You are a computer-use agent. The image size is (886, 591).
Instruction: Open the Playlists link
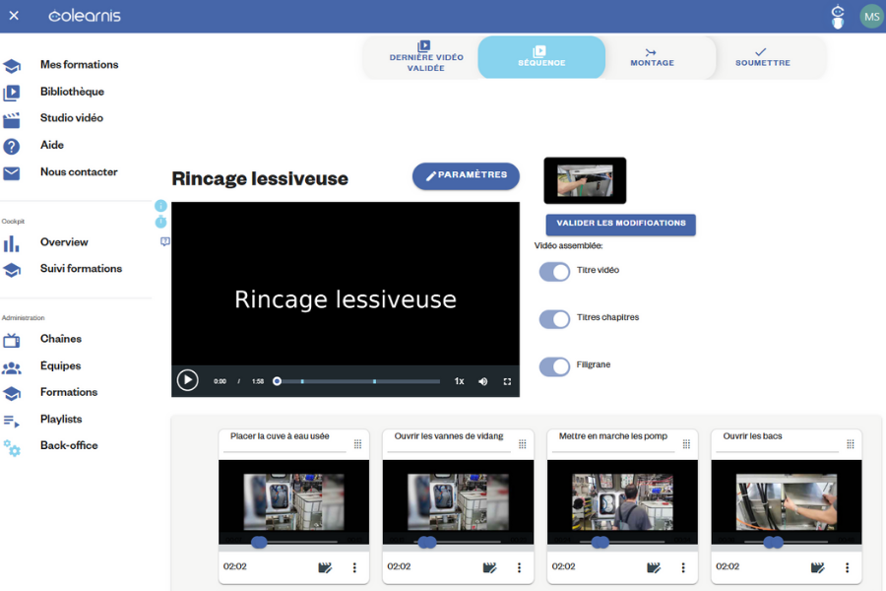pyautogui.click(x=61, y=419)
